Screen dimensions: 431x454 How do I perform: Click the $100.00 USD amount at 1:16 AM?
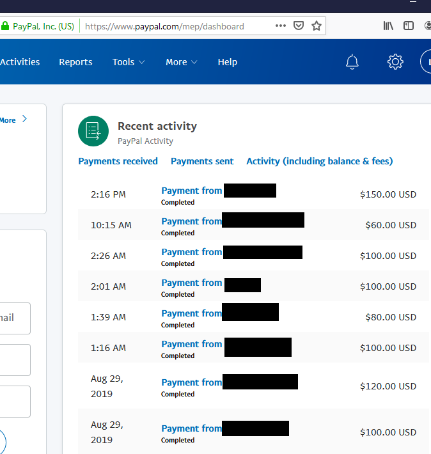click(388, 348)
